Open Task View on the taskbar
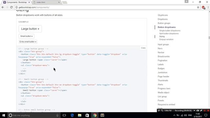 [64, 115]
